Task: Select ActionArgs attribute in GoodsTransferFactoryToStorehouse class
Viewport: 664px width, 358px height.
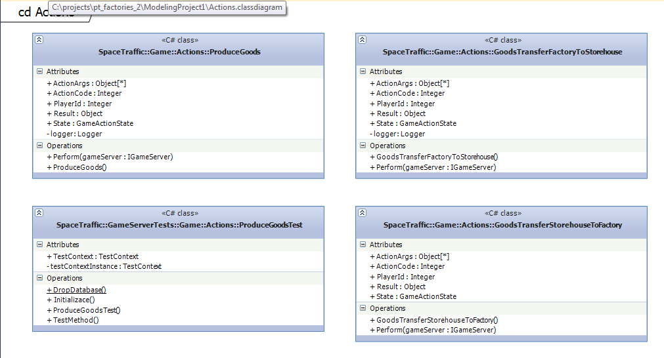Action: (409, 83)
